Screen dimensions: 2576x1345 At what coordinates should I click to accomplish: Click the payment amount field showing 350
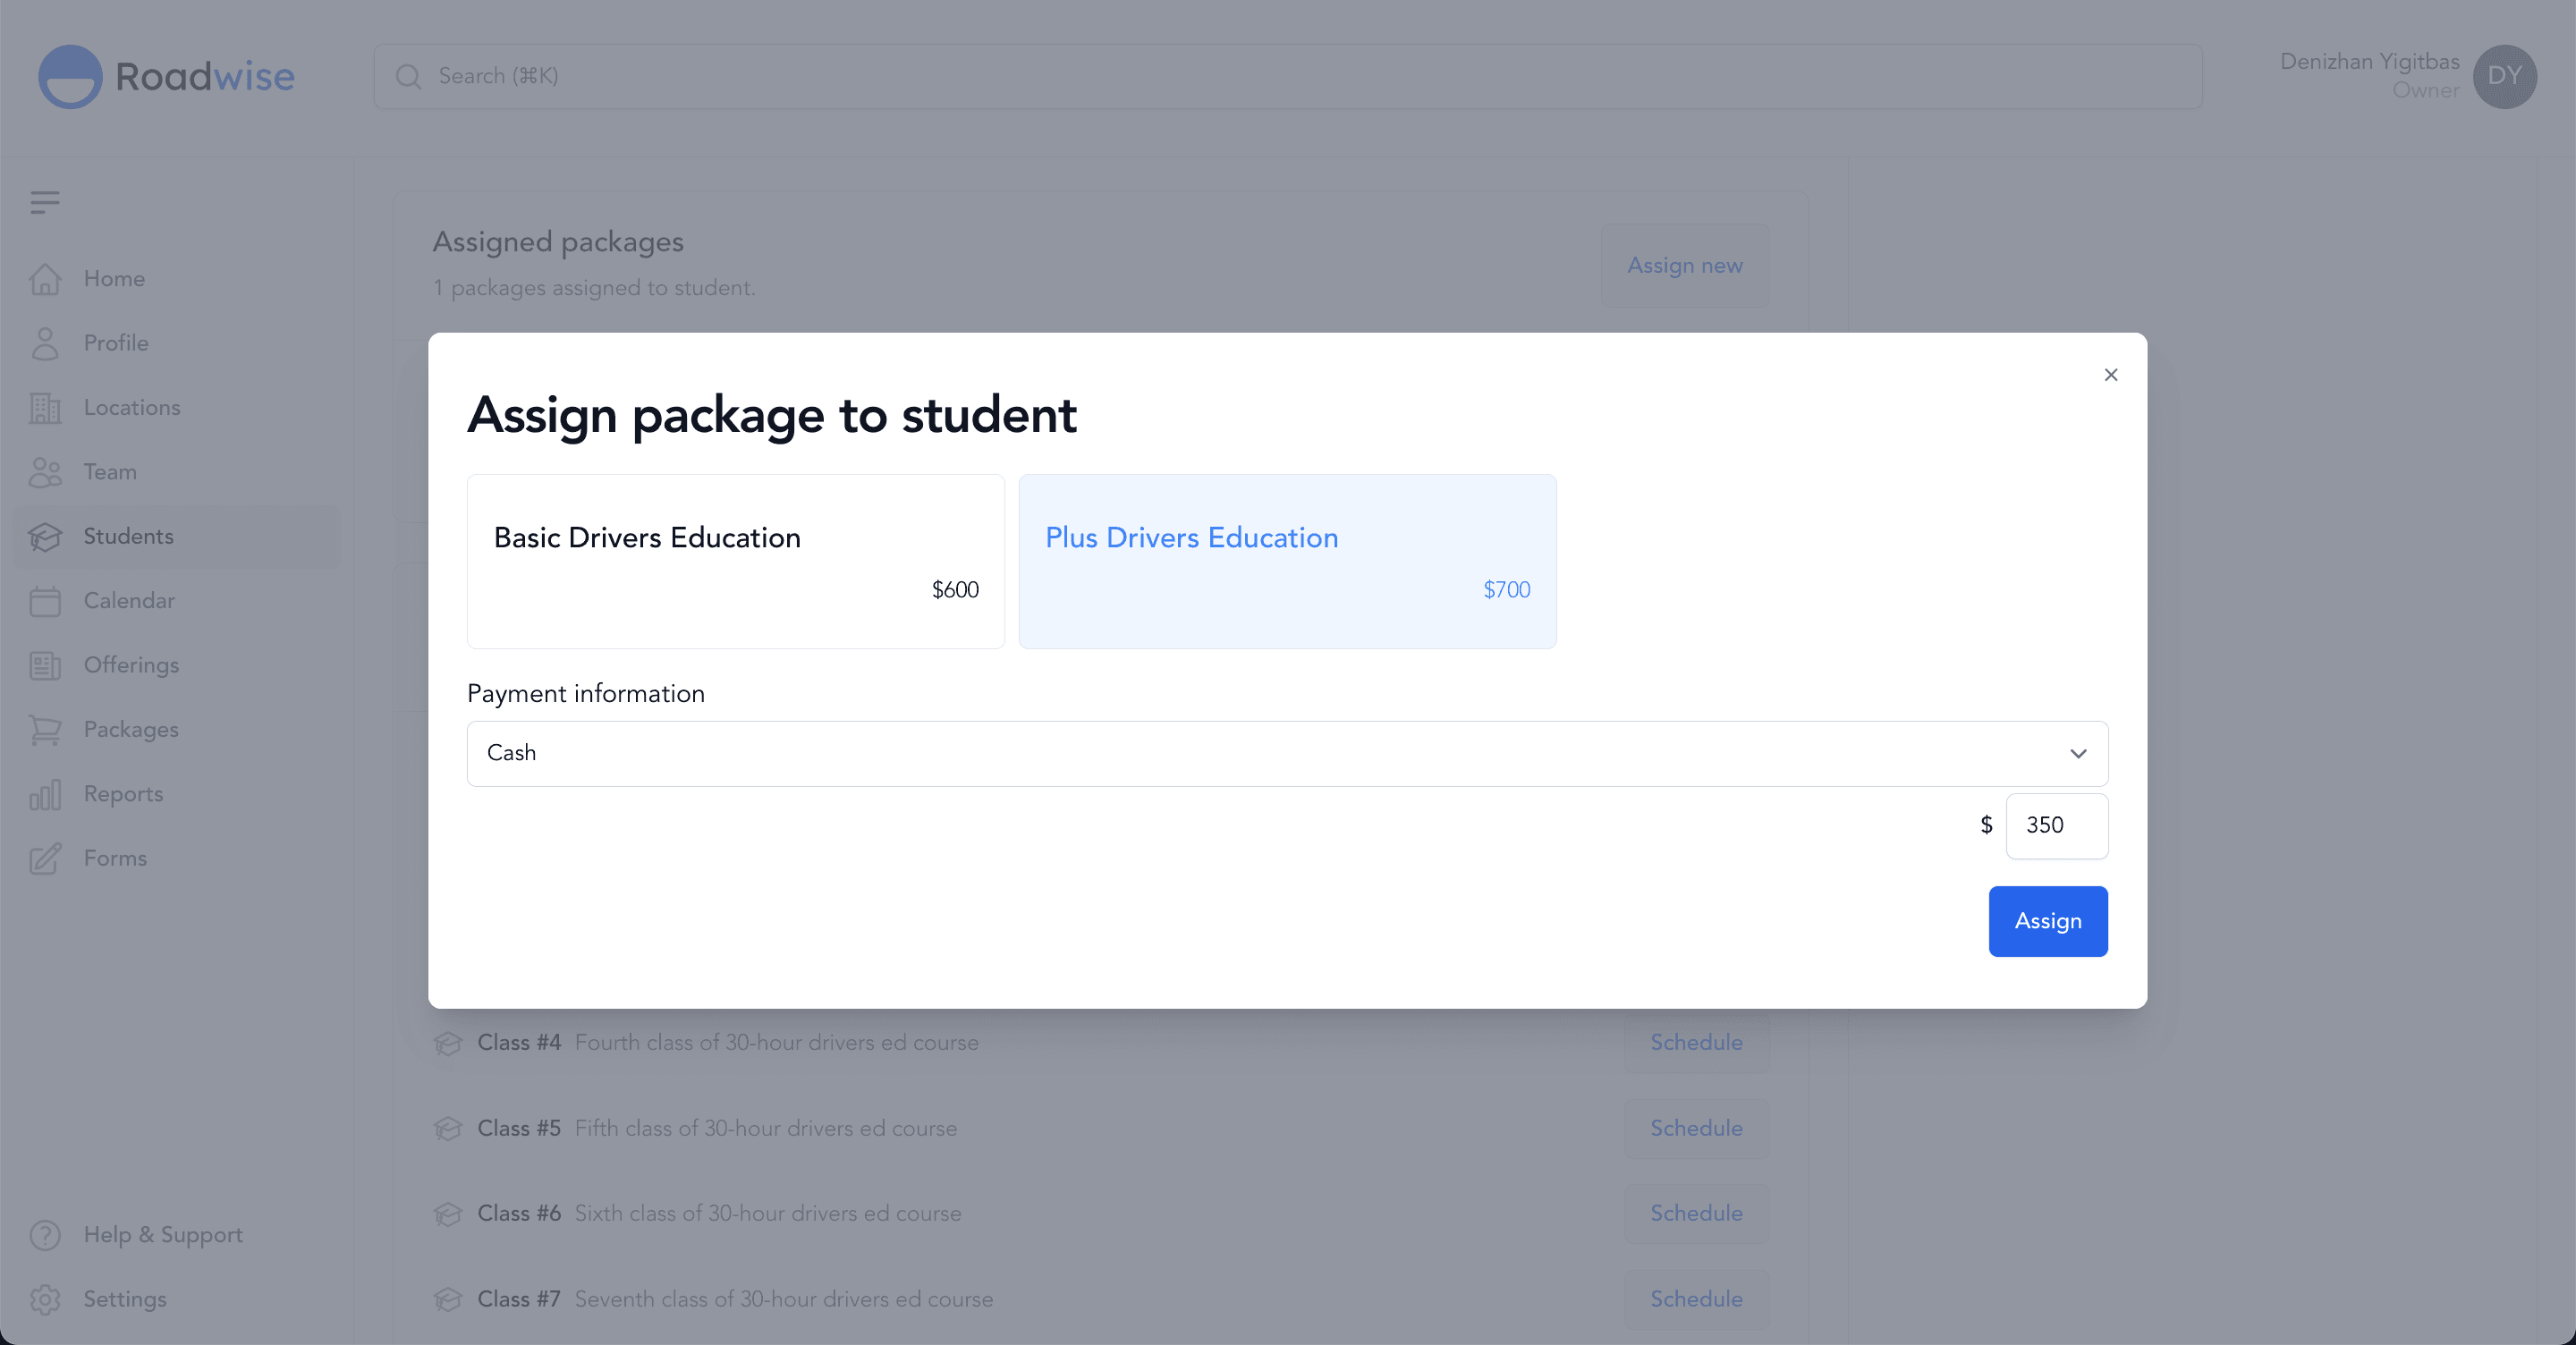pyautogui.click(x=2057, y=826)
